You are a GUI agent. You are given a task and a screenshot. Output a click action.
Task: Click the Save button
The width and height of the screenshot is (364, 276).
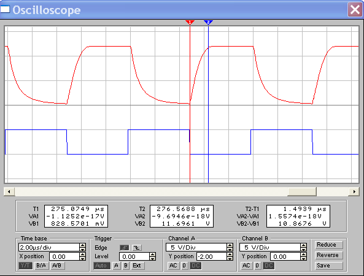[329, 266]
